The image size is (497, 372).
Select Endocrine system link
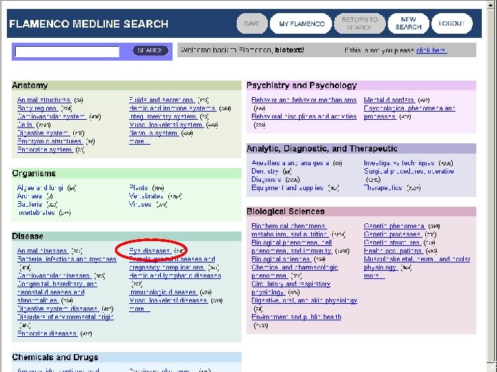point(46,149)
